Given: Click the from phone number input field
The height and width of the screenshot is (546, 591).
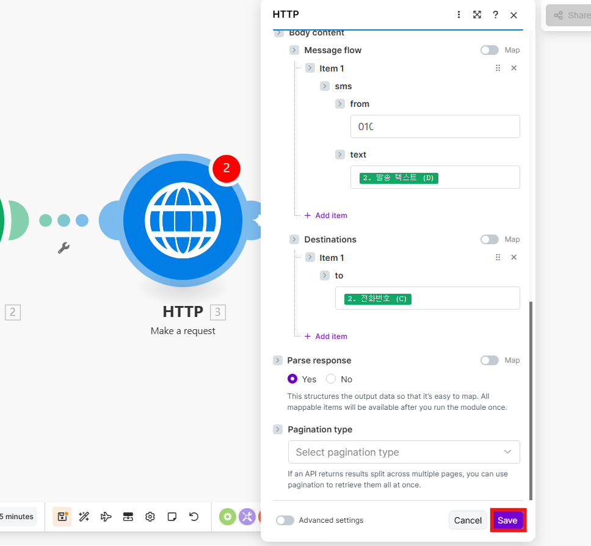Looking at the screenshot, I should click(x=435, y=126).
